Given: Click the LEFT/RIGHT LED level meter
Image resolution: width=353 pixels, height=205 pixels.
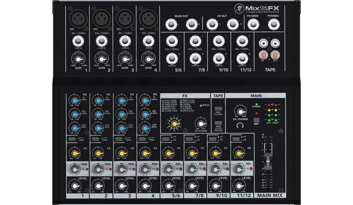Looking at the screenshot, I should click(x=272, y=114).
